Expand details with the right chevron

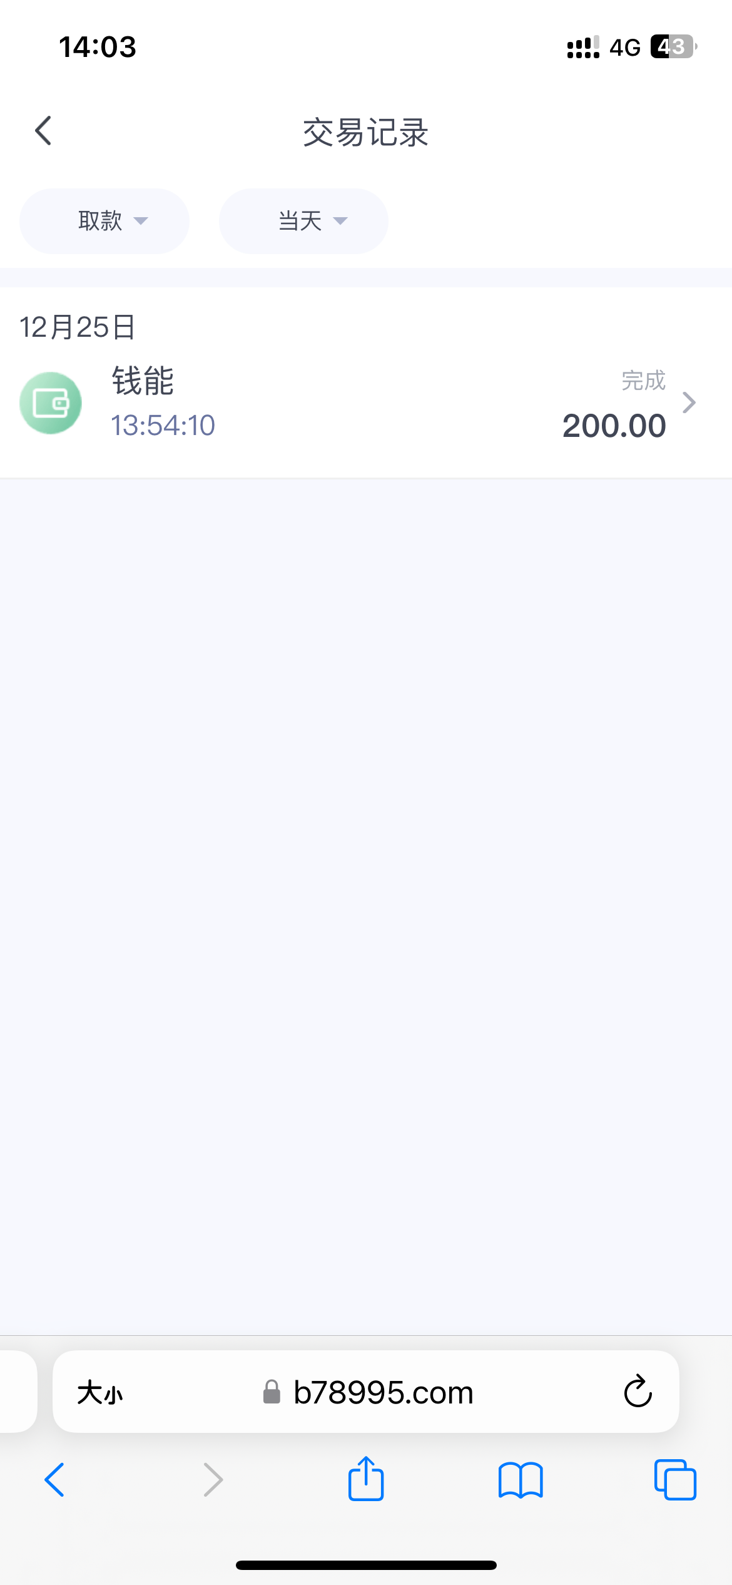click(689, 403)
